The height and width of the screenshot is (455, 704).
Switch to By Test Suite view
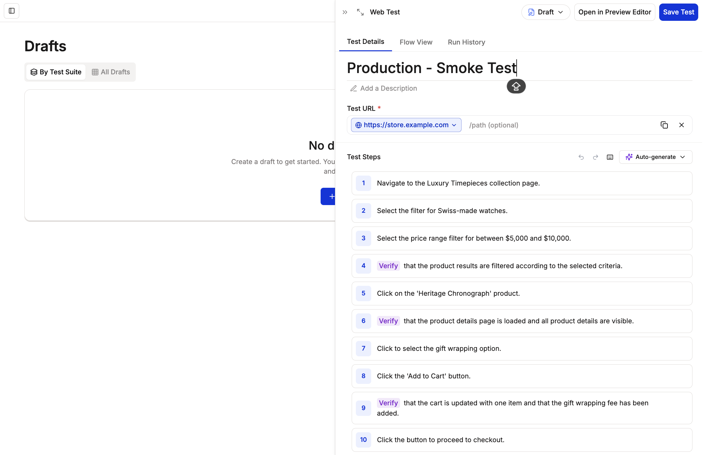pos(56,72)
